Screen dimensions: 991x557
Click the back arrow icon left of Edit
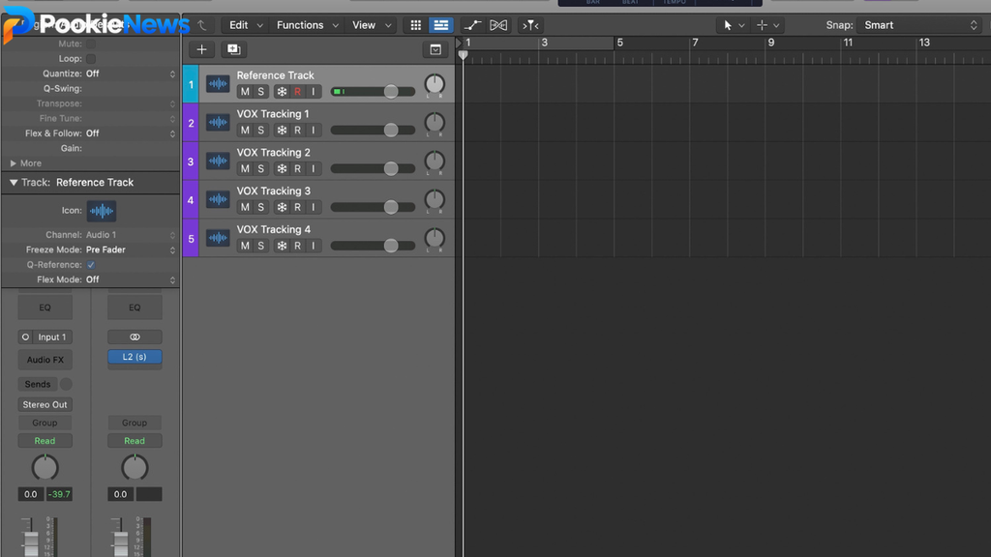point(201,25)
